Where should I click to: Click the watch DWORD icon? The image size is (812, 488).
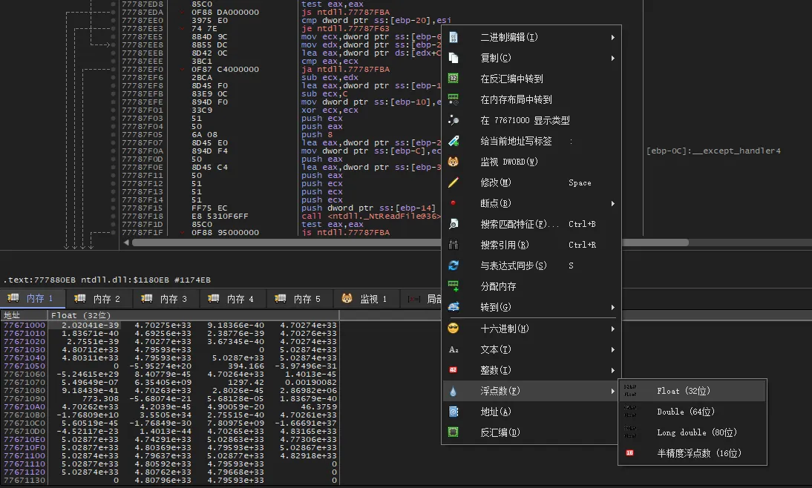[453, 162]
